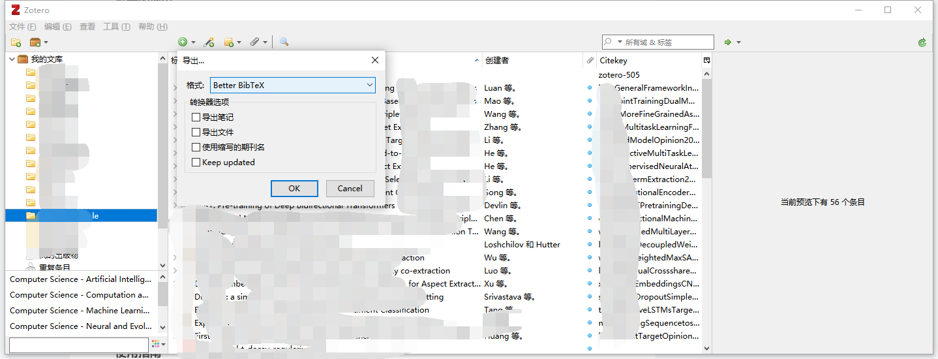
Task: Expand the Luan item row
Action: 175,87
